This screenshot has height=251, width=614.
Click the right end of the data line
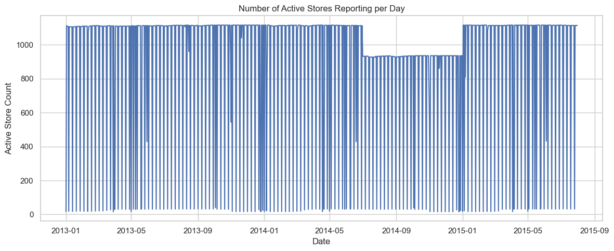click(577, 25)
